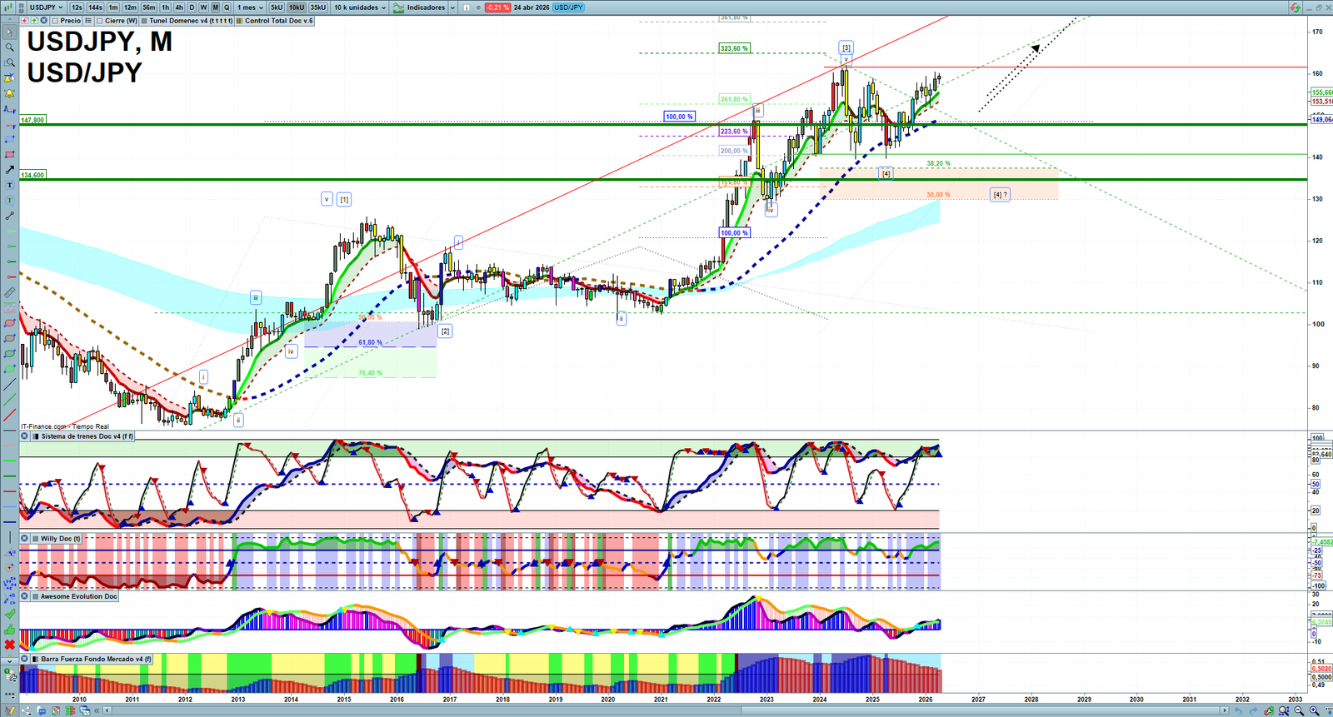1333x717 pixels.
Task: Click the [3] wave label at the top
Action: 846,48
